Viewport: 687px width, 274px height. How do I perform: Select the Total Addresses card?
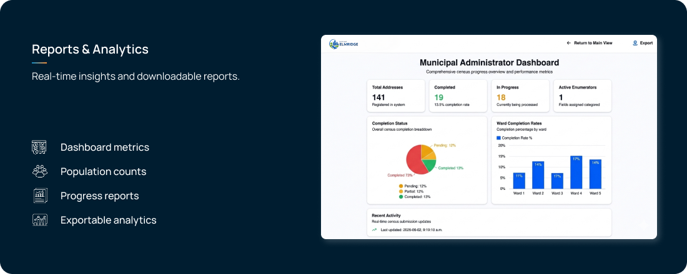[x=396, y=96]
